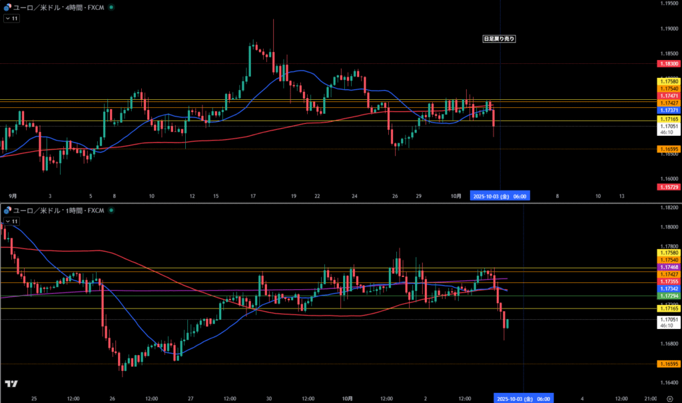Image resolution: width=682 pixels, height=403 pixels.
Task: Click the red 1.18300 price label on the top chart
Action: tap(668, 63)
